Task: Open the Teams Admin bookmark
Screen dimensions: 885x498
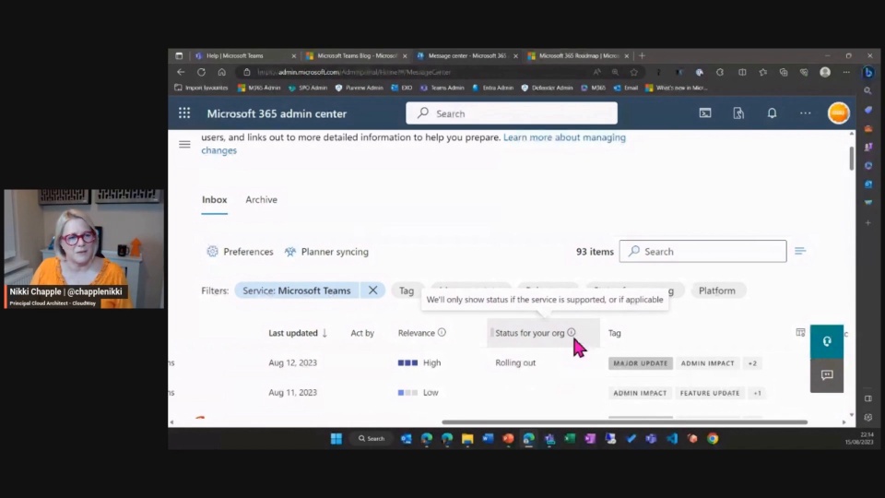Action: click(x=442, y=88)
